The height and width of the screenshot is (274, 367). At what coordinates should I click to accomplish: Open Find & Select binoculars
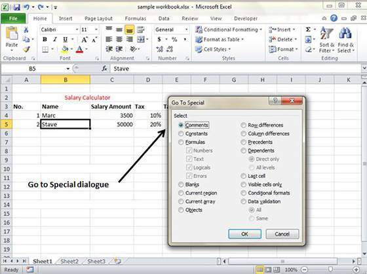click(346, 39)
